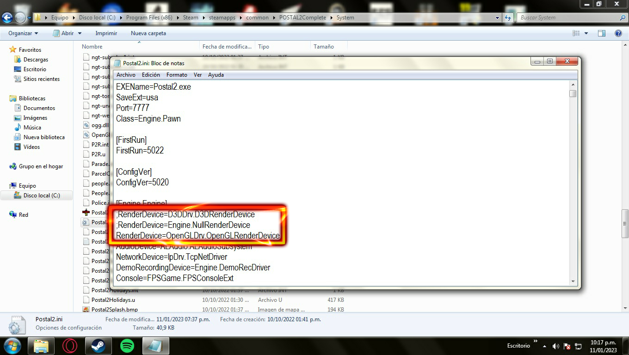This screenshot has height=355, width=629.
Task: Open the volume control in the system tray
Action: coord(556,346)
